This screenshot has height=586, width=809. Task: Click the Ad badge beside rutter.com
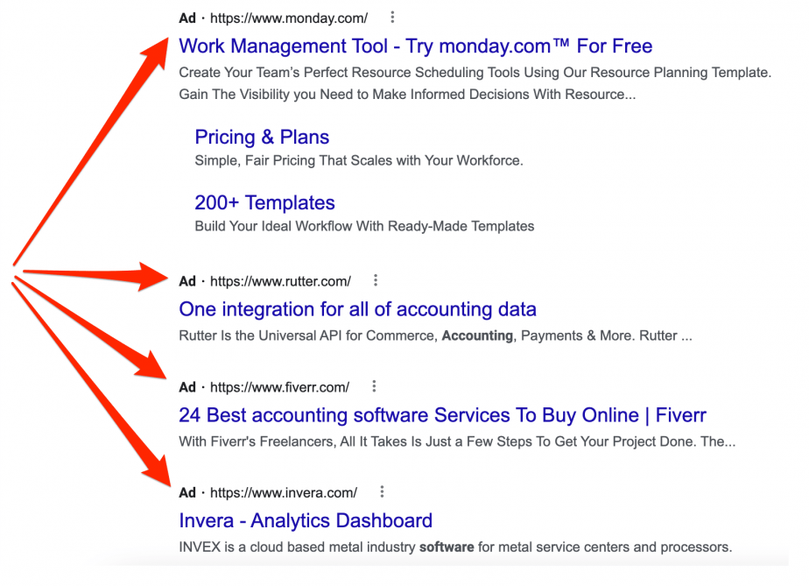point(186,280)
